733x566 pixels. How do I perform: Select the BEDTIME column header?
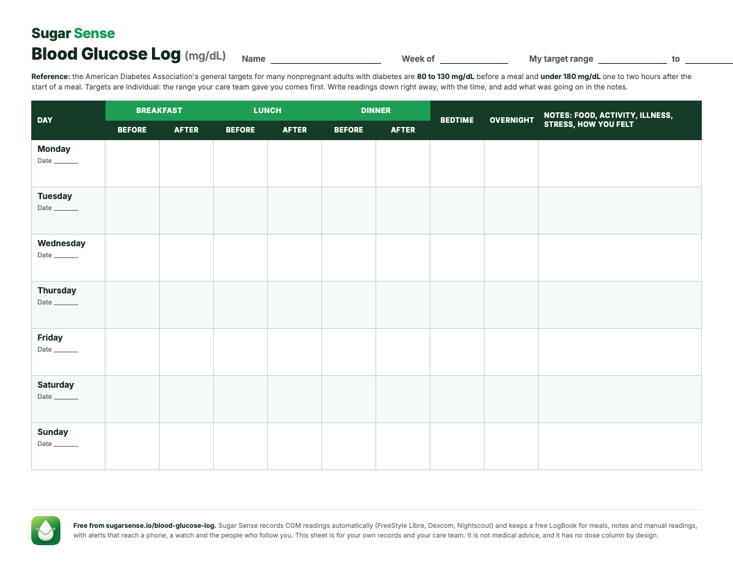457,120
